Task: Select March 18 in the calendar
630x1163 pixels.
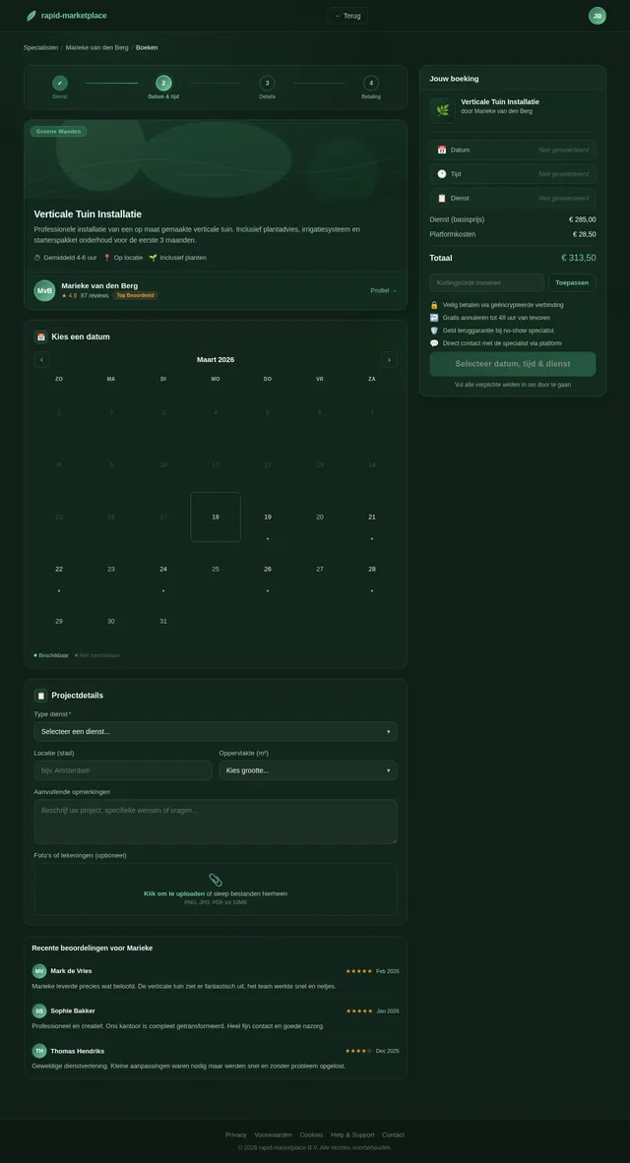Action: pyautogui.click(x=216, y=517)
